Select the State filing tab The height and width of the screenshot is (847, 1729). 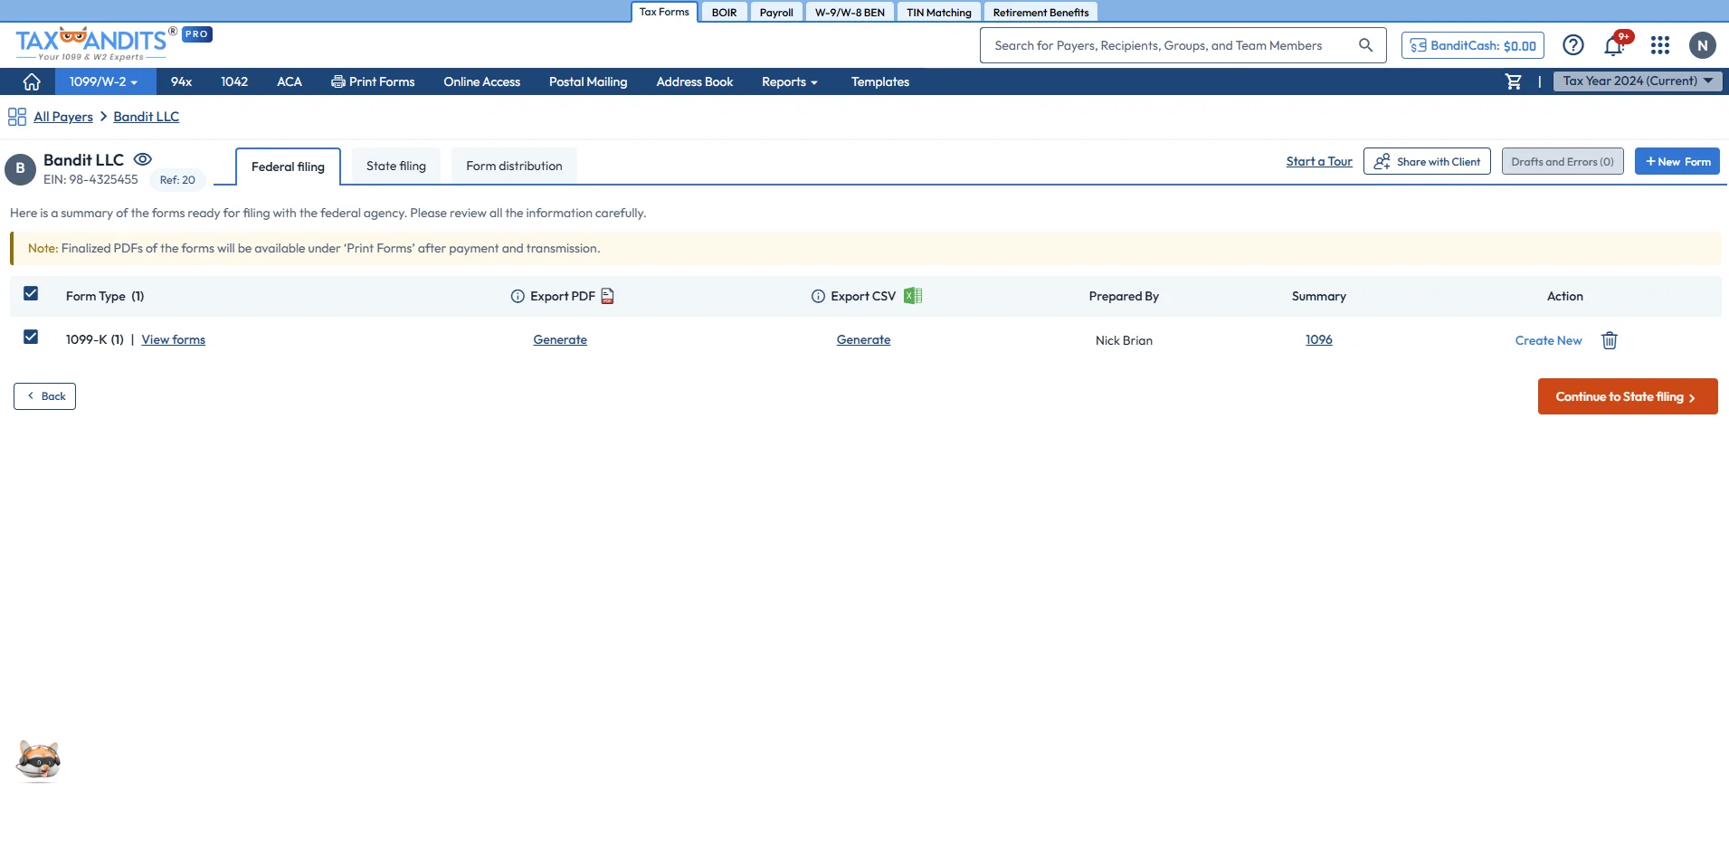[396, 166]
